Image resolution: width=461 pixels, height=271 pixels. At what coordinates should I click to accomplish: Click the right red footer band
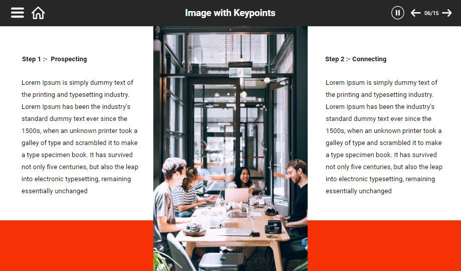pos(384,246)
